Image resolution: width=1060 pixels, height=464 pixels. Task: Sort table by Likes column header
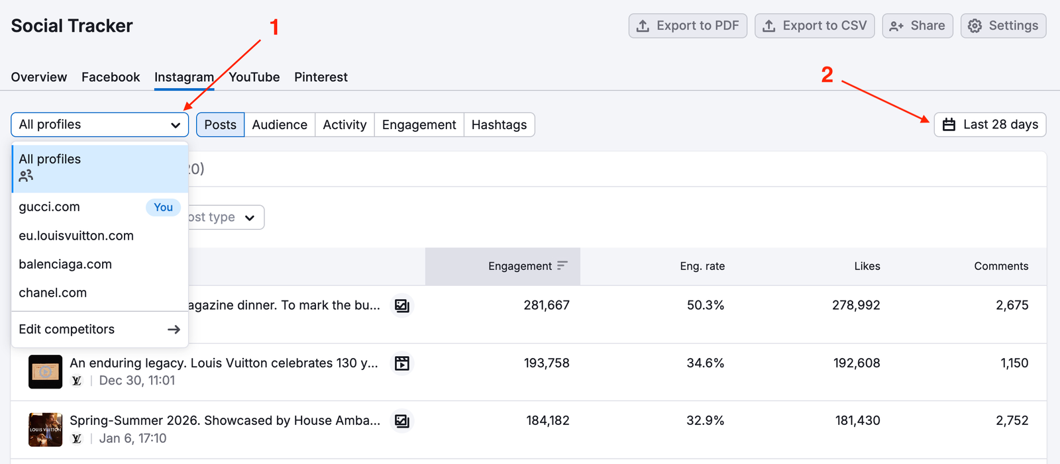(x=867, y=266)
